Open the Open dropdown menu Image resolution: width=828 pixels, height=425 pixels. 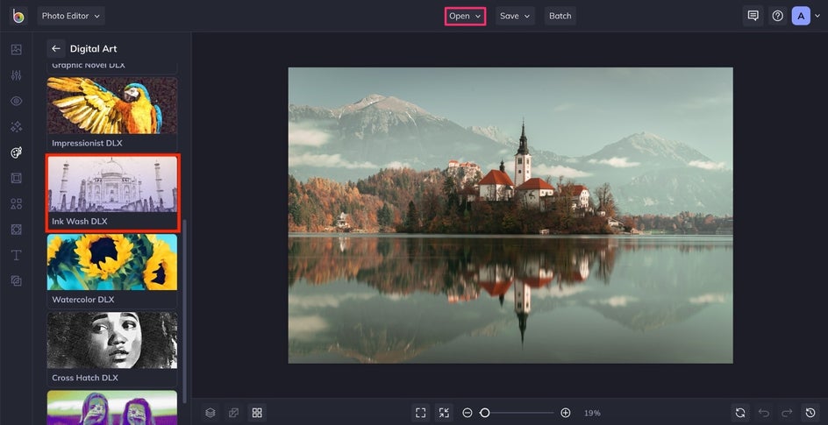(x=465, y=16)
